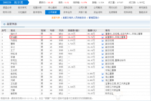Open 关联个股 tab
This screenshot has height=101, width=151.
click(83, 12)
